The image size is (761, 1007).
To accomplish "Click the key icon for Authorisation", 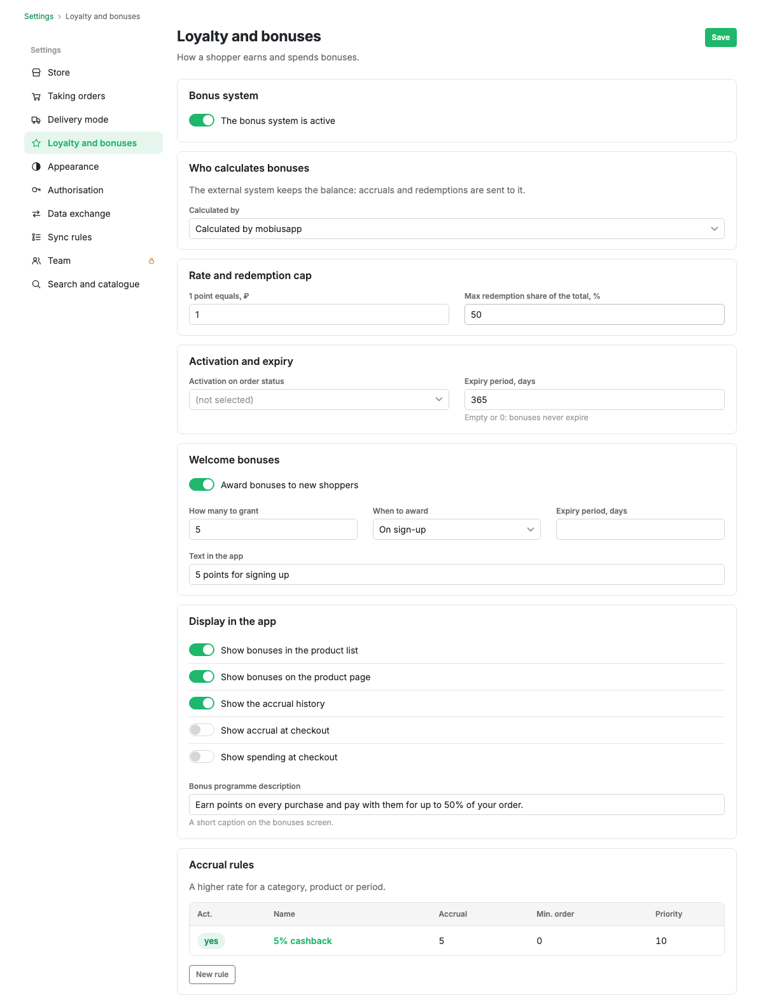I will coord(36,190).
